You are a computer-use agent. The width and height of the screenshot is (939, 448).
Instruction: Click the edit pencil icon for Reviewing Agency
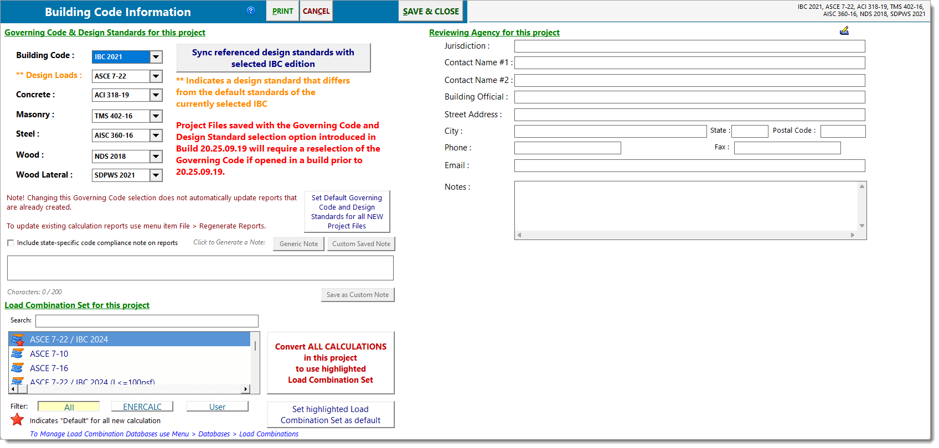844,31
